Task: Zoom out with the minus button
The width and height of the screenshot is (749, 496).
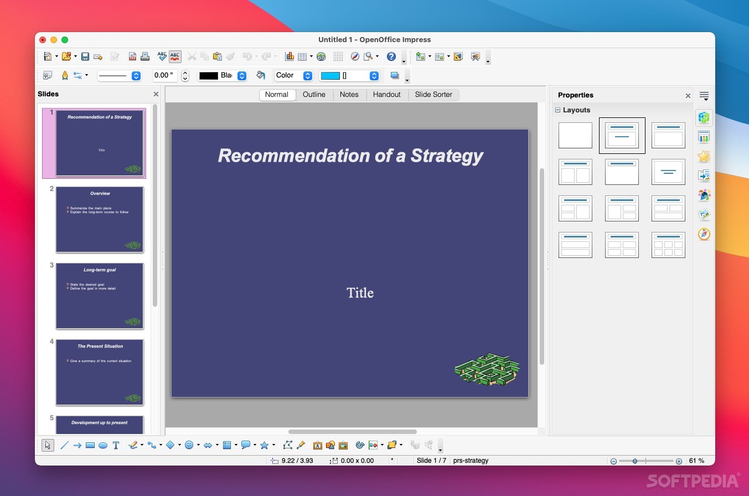Action: [x=613, y=461]
